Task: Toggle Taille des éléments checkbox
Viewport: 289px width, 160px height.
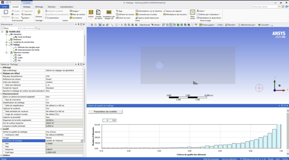Action: 4,85
